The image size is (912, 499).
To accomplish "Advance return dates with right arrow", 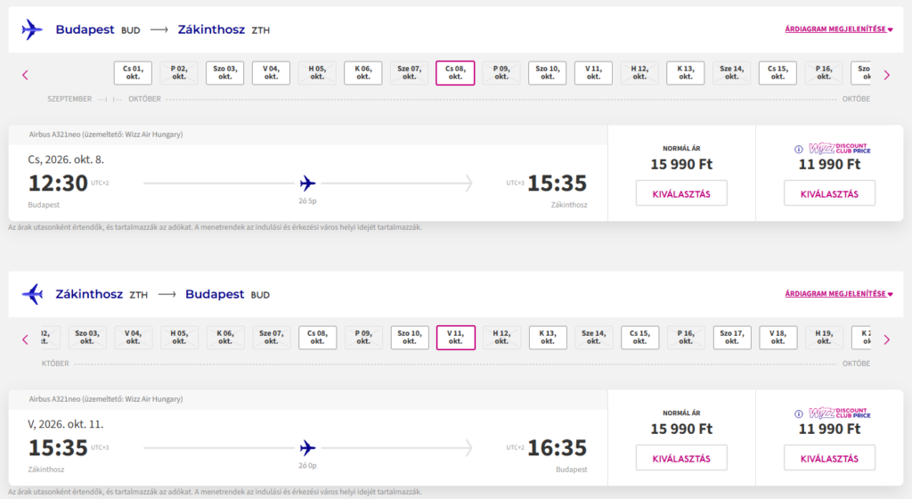I will pyautogui.click(x=886, y=339).
